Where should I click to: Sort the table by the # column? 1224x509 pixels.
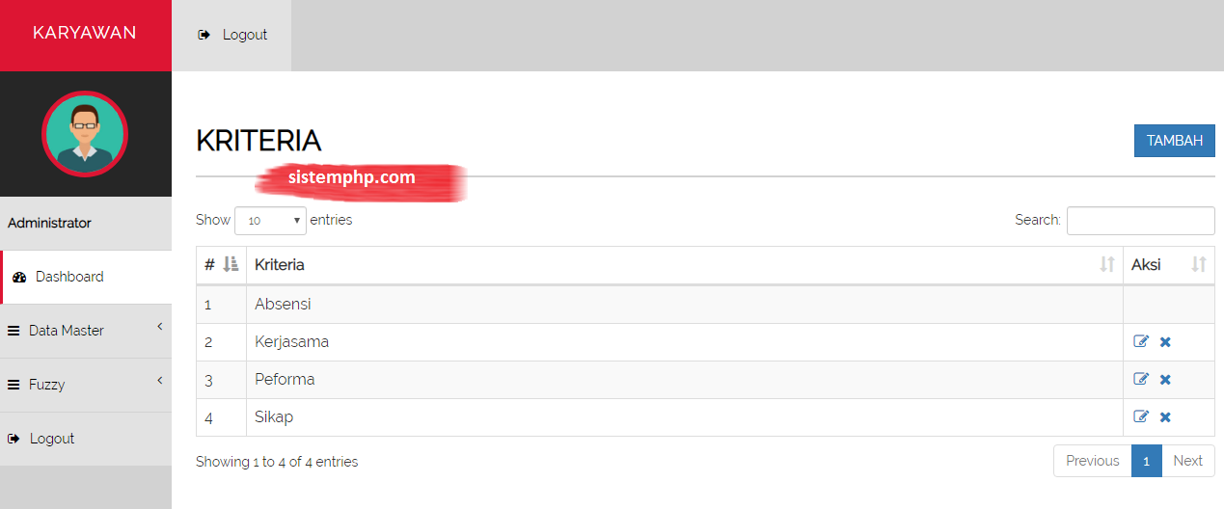point(221,265)
